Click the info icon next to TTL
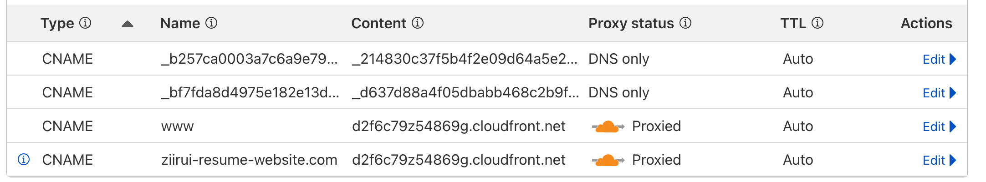This screenshot has height=182, width=986. click(817, 23)
